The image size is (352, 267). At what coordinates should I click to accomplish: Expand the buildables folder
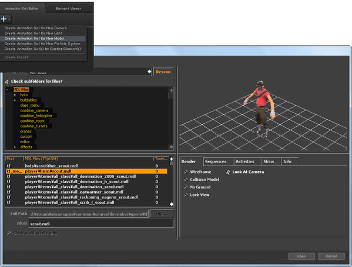click(15, 100)
